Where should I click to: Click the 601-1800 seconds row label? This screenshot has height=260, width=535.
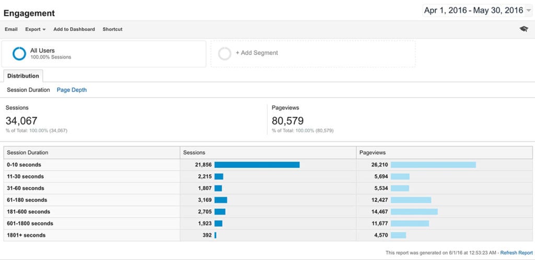(x=30, y=223)
